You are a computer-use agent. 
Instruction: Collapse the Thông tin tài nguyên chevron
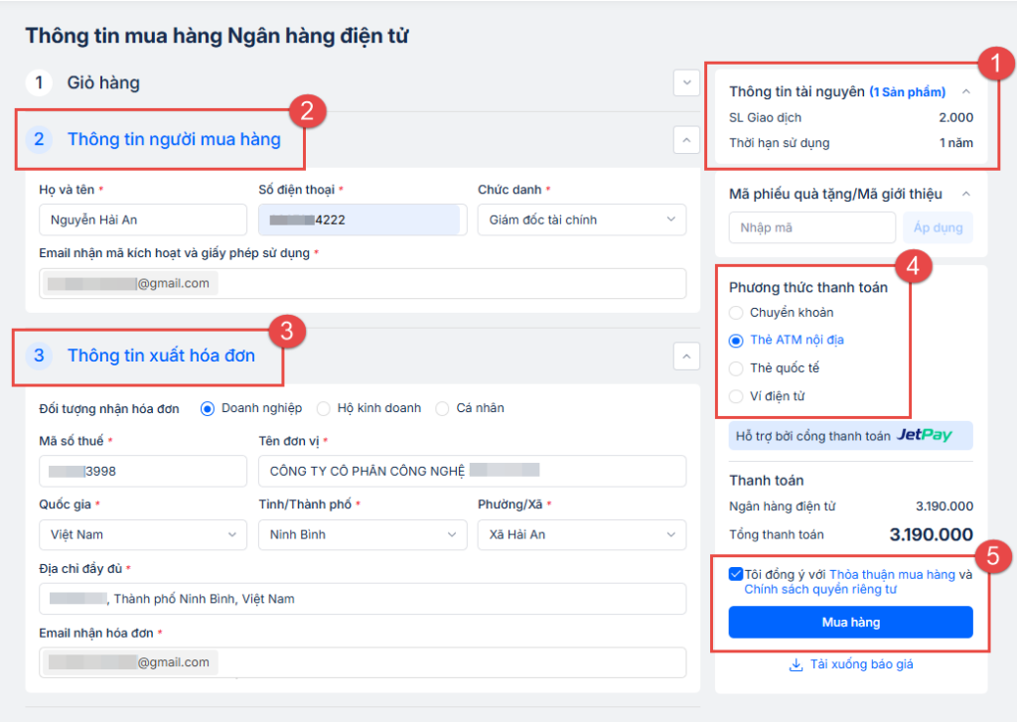(966, 92)
